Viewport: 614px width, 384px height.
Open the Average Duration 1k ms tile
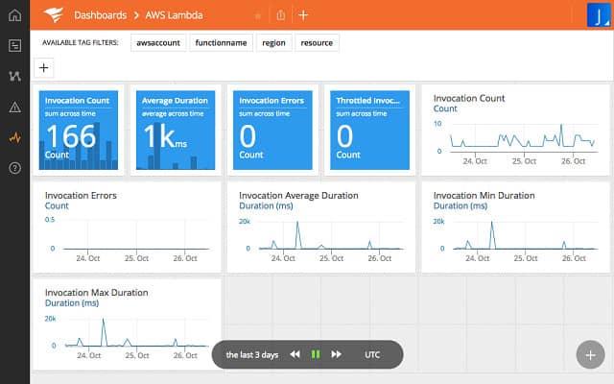[176, 131]
